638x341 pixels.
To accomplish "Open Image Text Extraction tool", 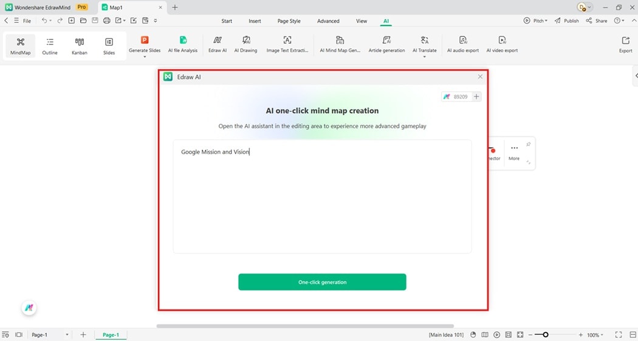I will tap(287, 44).
